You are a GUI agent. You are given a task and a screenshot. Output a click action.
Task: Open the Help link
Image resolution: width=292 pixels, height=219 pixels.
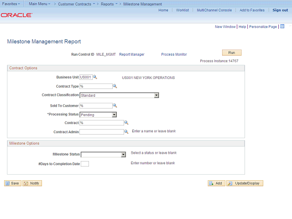[x=242, y=26]
